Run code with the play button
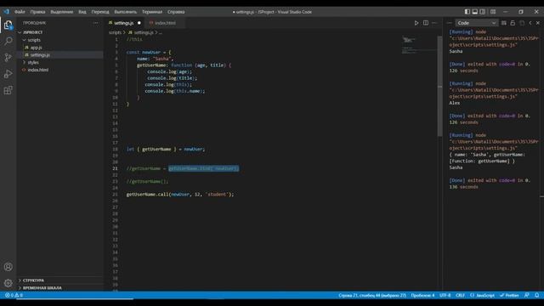Viewport: 544px width, 306px height. tap(416, 23)
